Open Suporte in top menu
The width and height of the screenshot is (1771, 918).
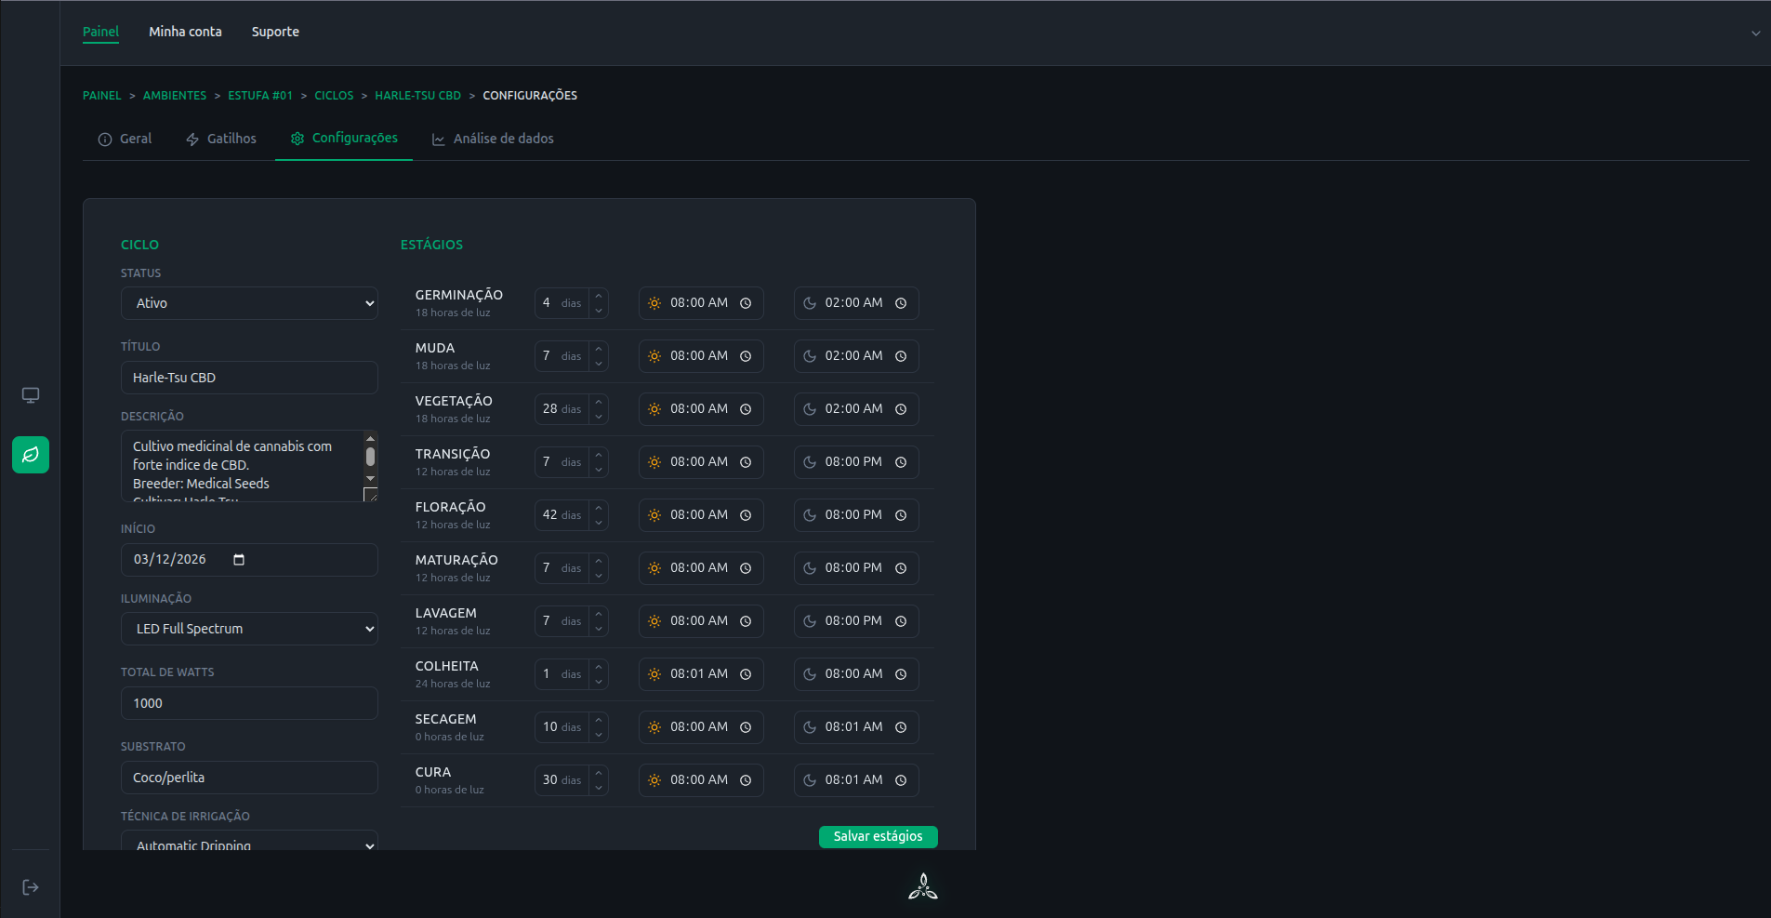pos(275,32)
